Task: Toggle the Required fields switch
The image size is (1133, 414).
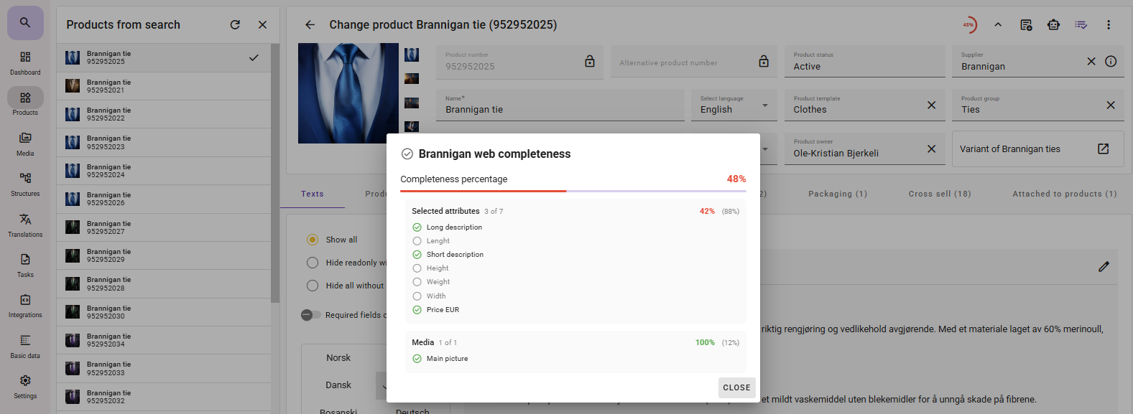Action: pyautogui.click(x=310, y=315)
